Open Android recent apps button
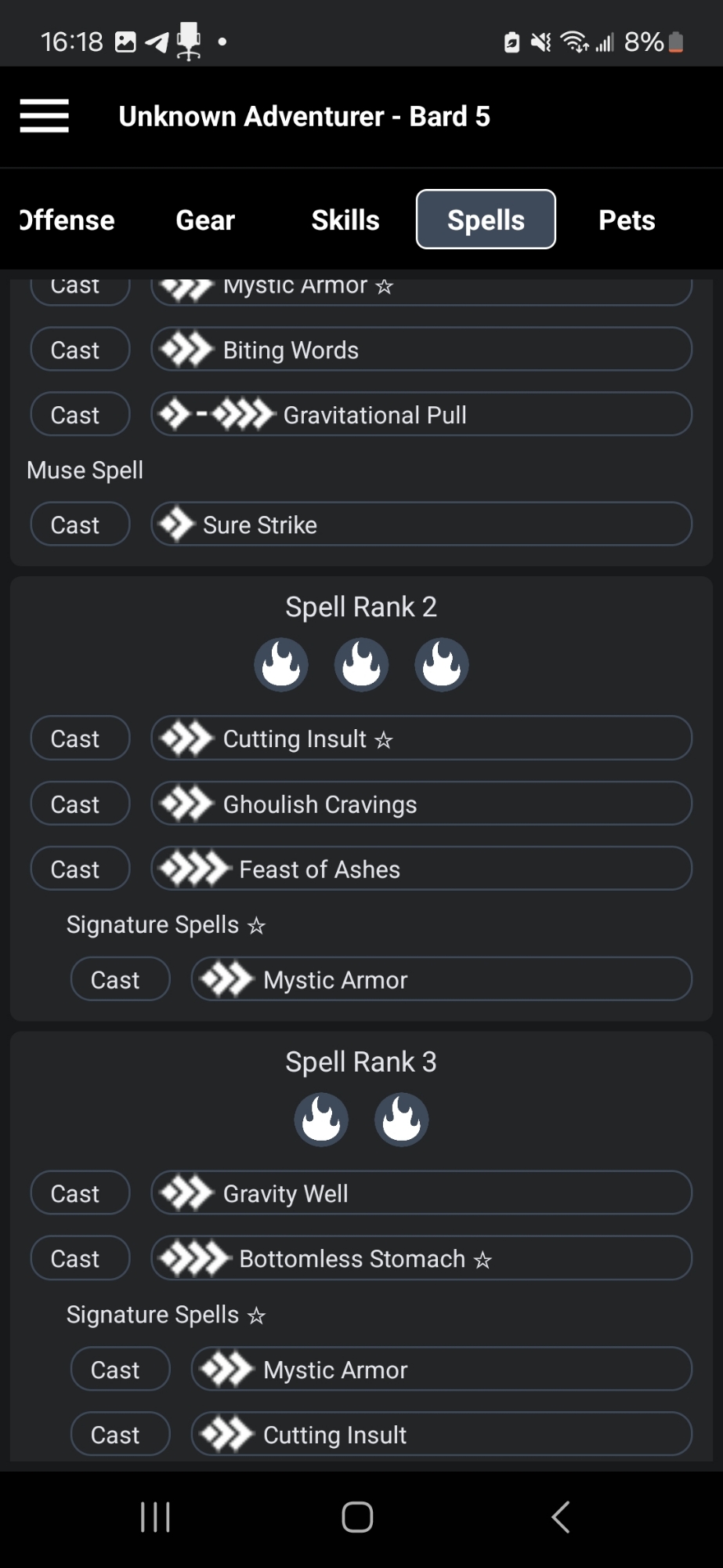This screenshot has height=1568, width=723. click(155, 1517)
